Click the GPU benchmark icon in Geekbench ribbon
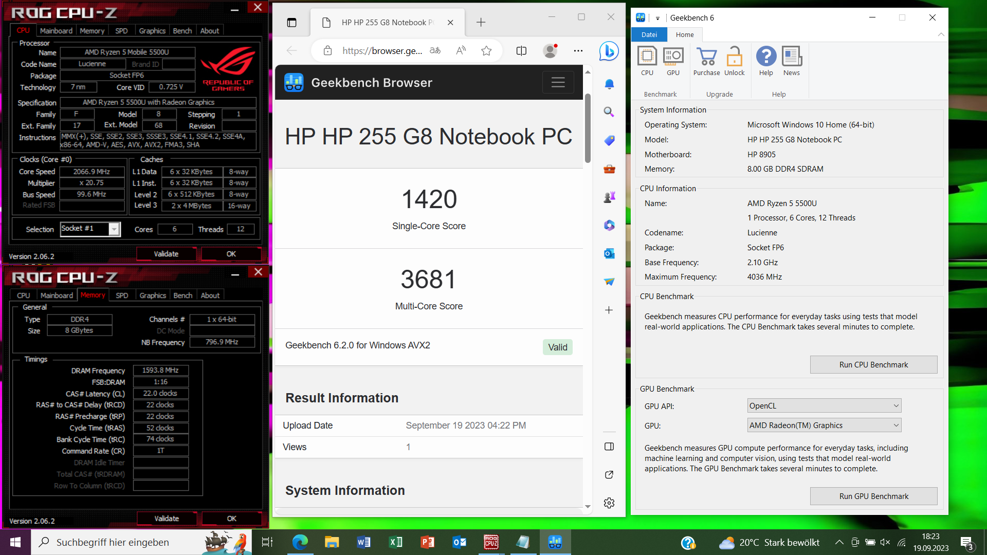Screen dimensions: 987x555 tap(673, 61)
